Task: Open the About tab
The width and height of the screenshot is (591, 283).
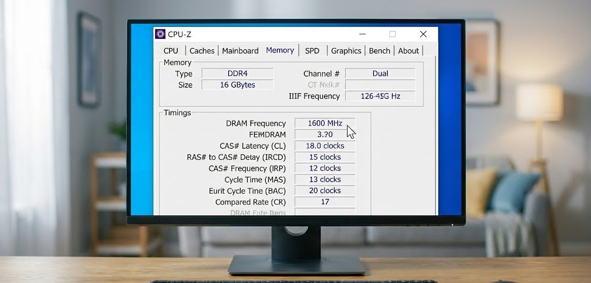Action: pyautogui.click(x=409, y=50)
